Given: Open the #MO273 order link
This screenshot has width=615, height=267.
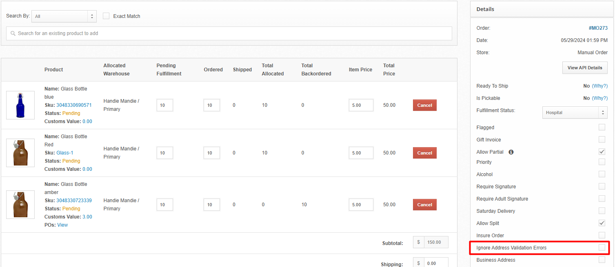Looking at the screenshot, I should point(598,28).
